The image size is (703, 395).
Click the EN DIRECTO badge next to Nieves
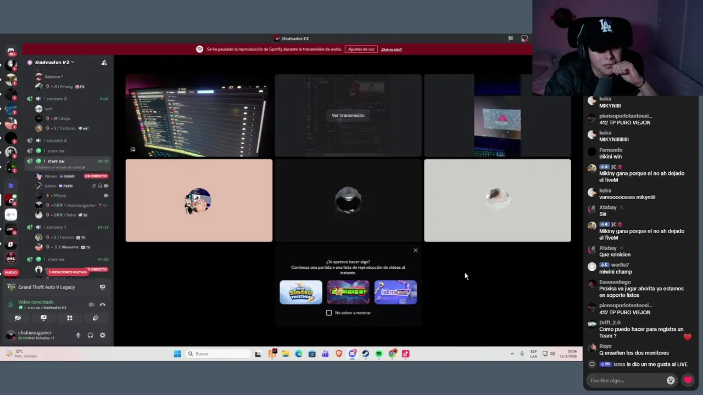coord(96,176)
